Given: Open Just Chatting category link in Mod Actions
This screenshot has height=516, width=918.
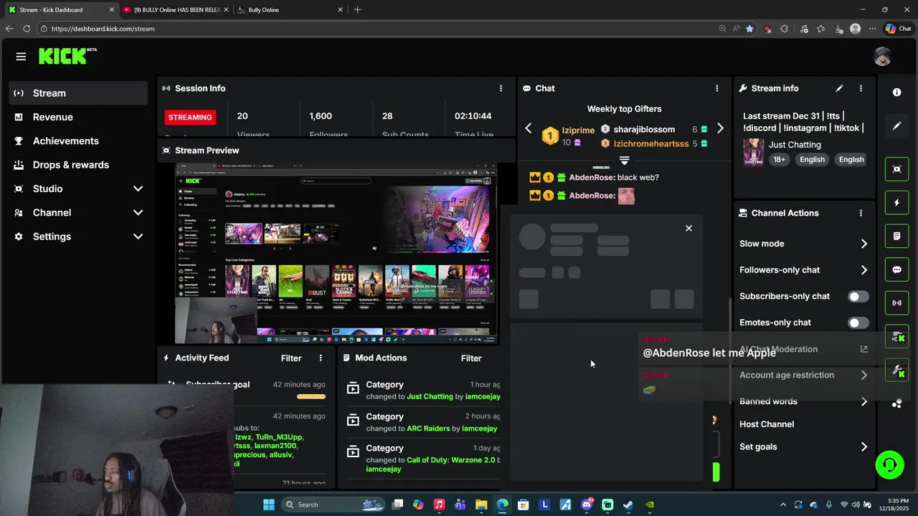Looking at the screenshot, I should coord(430,396).
